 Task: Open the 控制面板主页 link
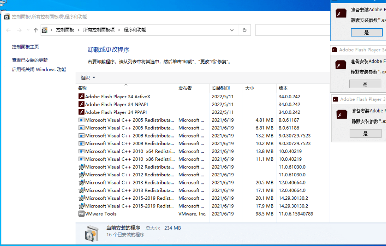click(26, 47)
